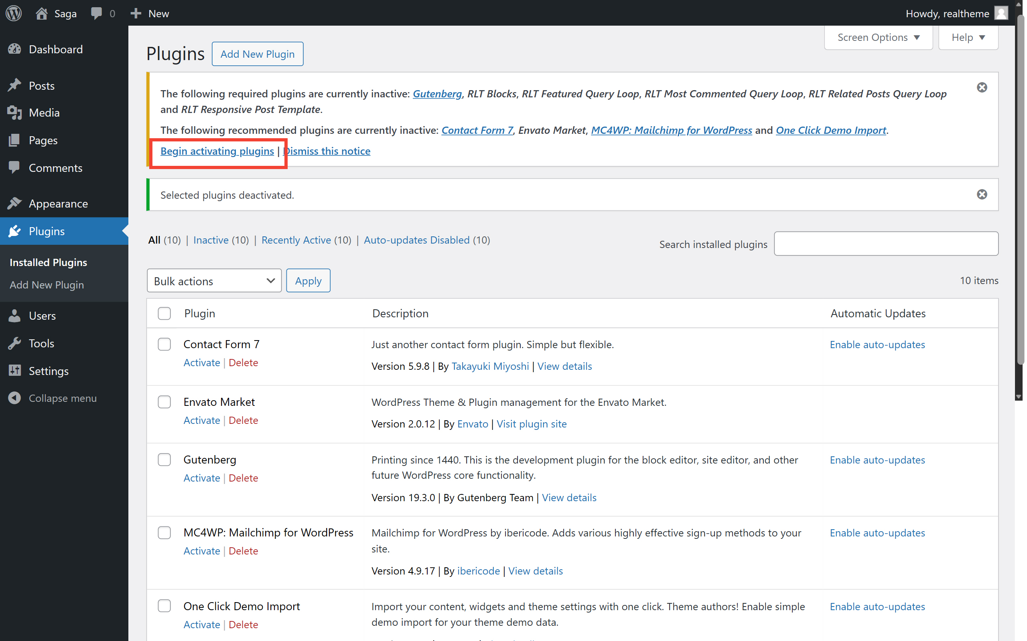This screenshot has height=641, width=1027.
Task: Open the Bulk actions dropdown
Action: pyautogui.click(x=214, y=281)
